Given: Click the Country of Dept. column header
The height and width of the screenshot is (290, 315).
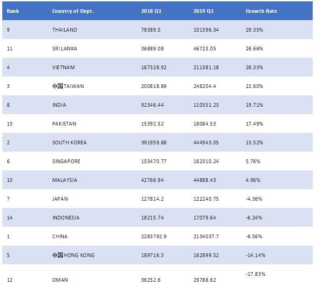Looking at the screenshot, I should (x=73, y=11).
